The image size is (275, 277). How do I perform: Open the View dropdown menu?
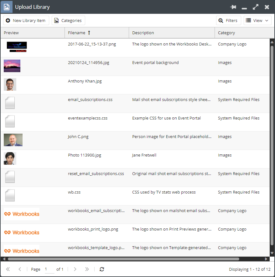[257, 20]
